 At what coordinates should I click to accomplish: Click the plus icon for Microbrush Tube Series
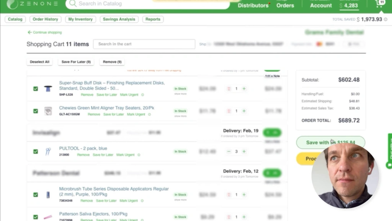coord(244,195)
